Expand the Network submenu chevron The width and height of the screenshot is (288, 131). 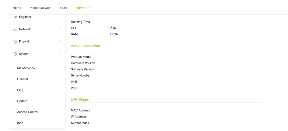point(60,29)
